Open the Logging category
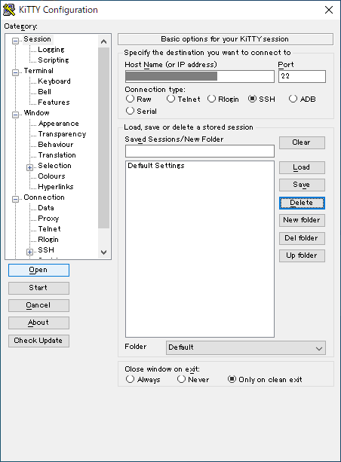Image resolution: width=341 pixels, height=462 pixels. coord(51,50)
